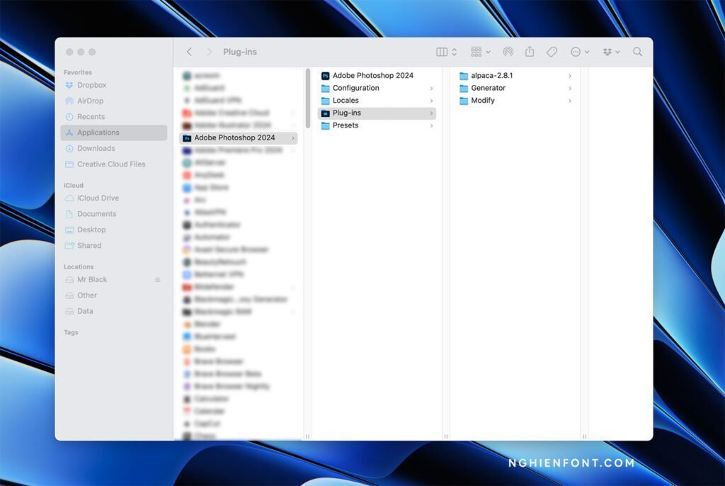Select the Adobe Photoshop 2024 app file

click(x=372, y=75)
